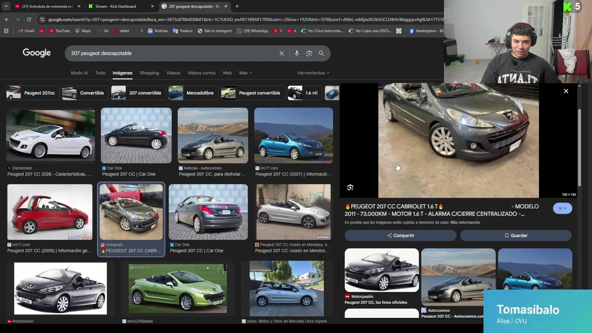Open Más información copyright link

click(465, 222)
